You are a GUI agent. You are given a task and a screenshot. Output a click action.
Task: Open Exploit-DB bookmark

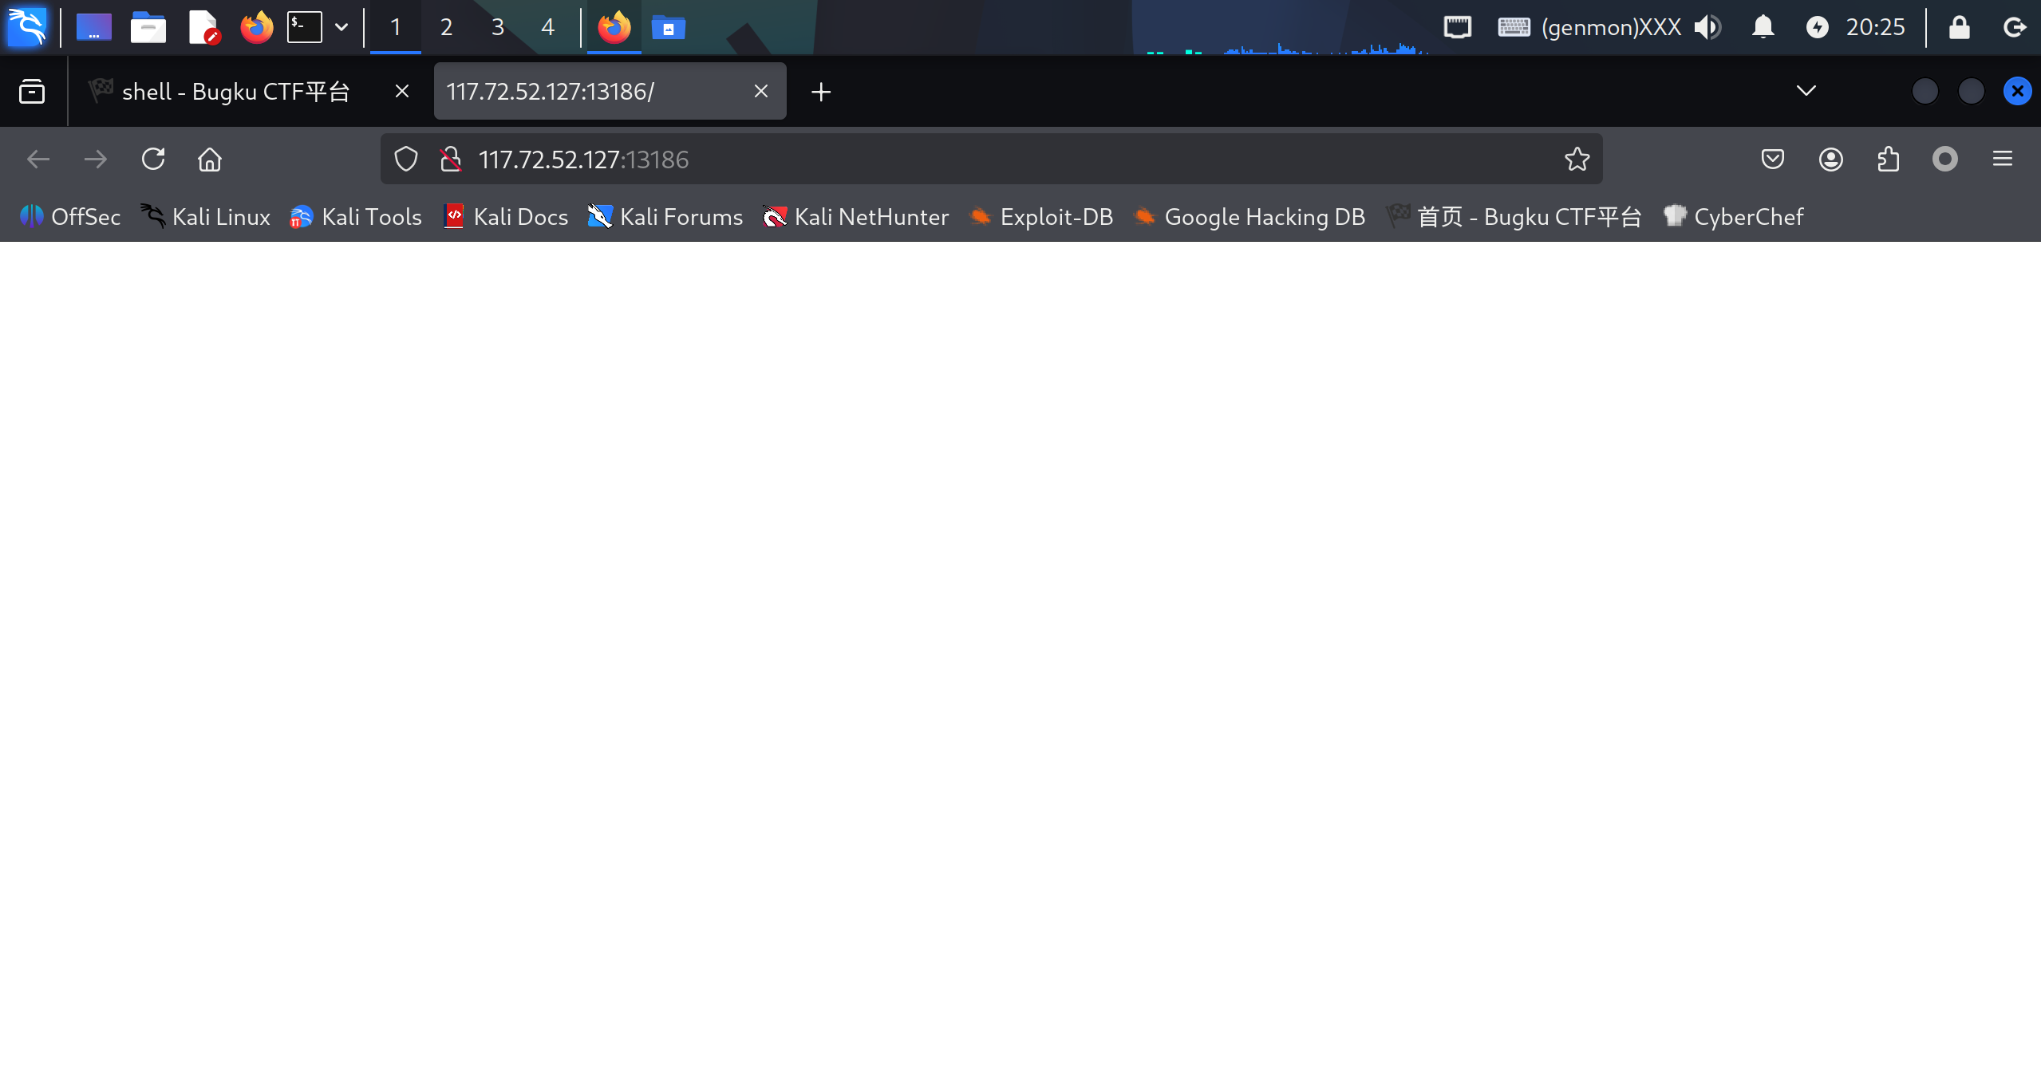point(1041,217)
